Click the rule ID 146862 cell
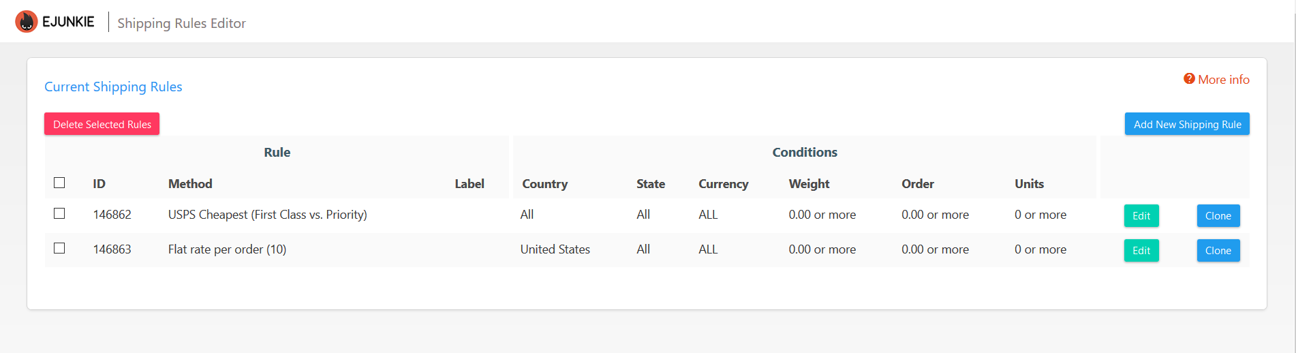The height and width of the screenshot is (353, 1296). (112, 215)
